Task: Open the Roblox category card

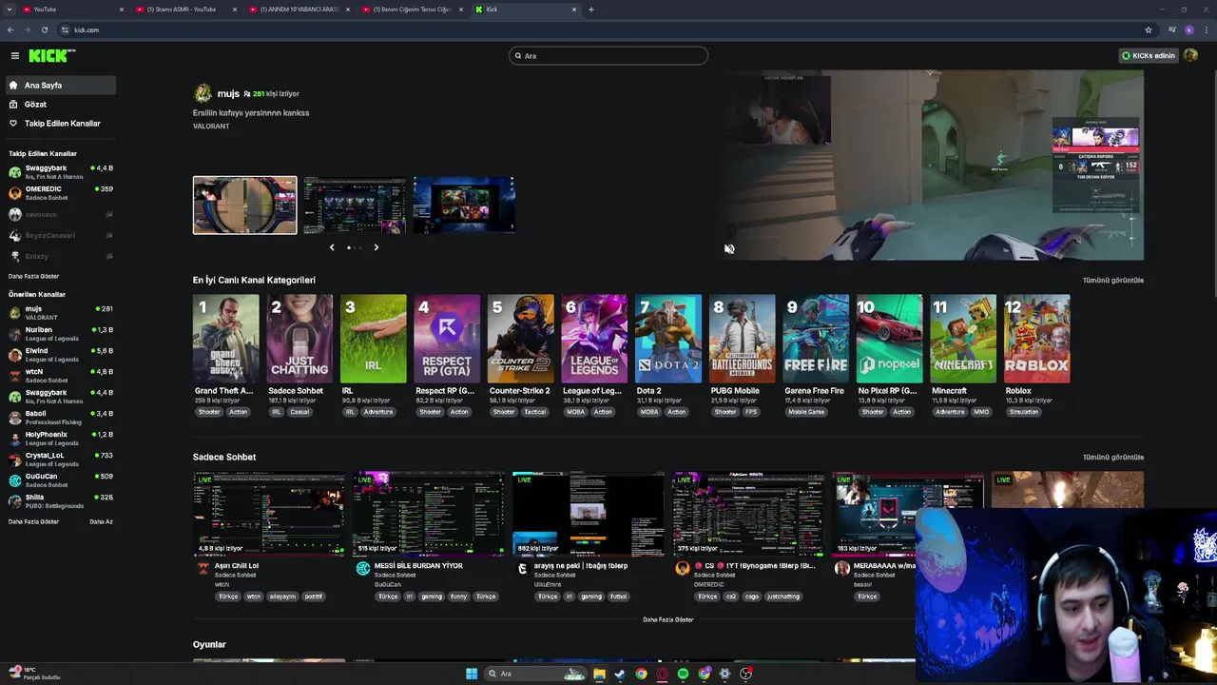Action: 1036,339
